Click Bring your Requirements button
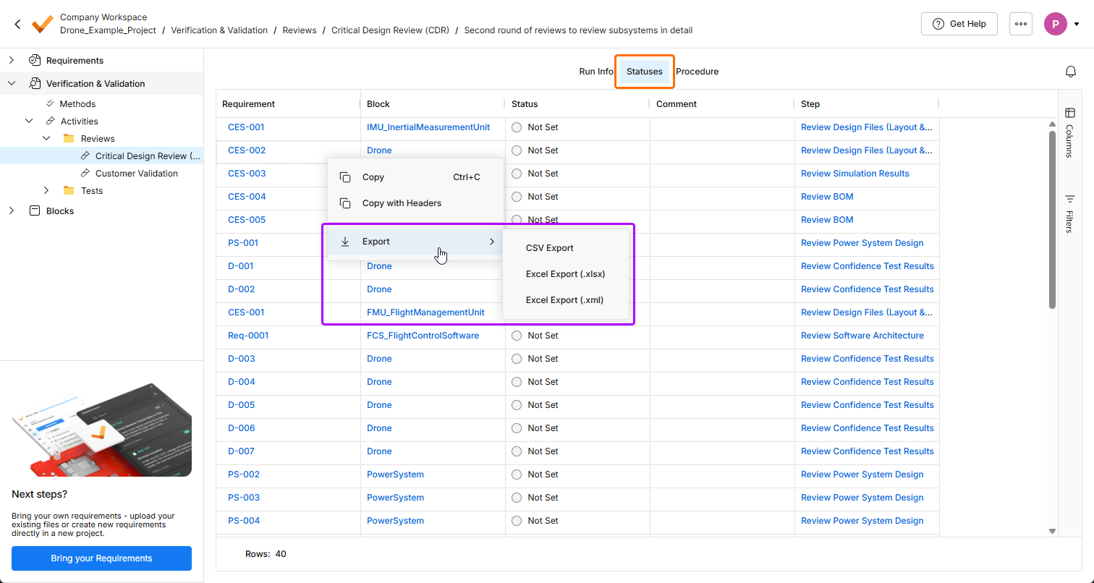This screenshot has width=1094, height=583. point(101,558)
